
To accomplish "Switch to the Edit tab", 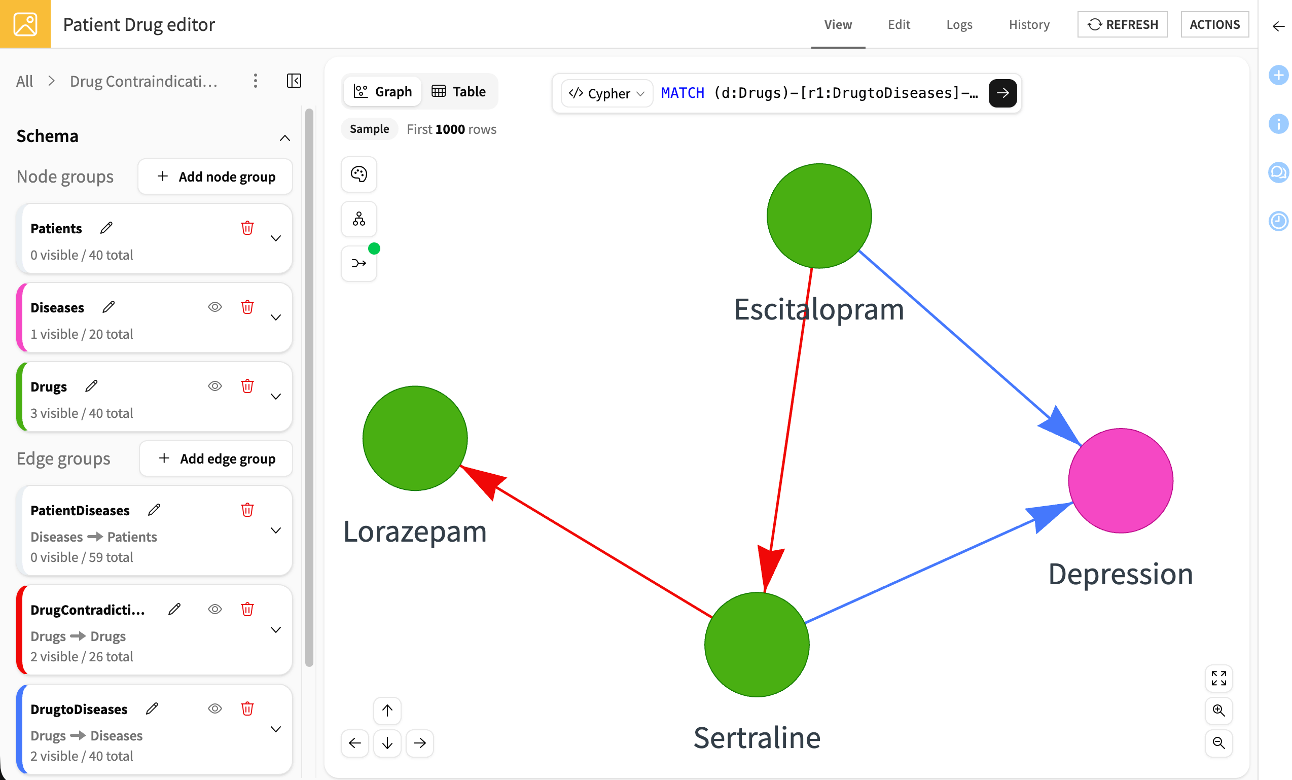I will tap(899, 24).
